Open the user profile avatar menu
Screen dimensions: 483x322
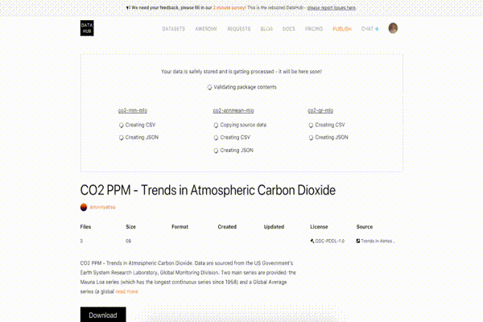point(393,28)
